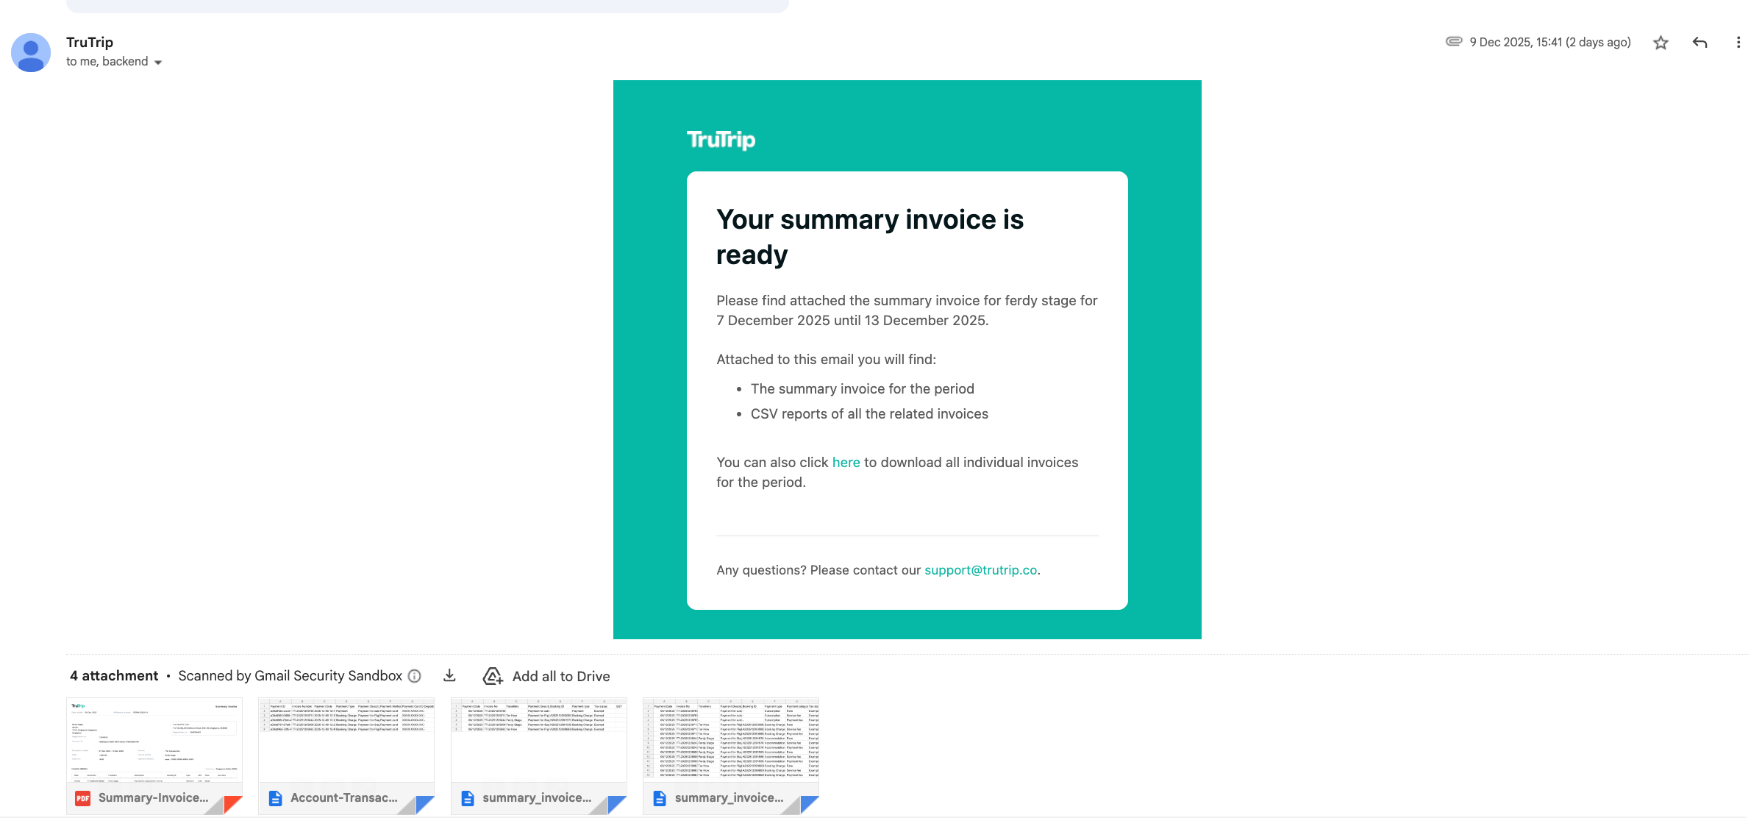
Task: Click the '4 attachment' label
Action: pos(114,676)
